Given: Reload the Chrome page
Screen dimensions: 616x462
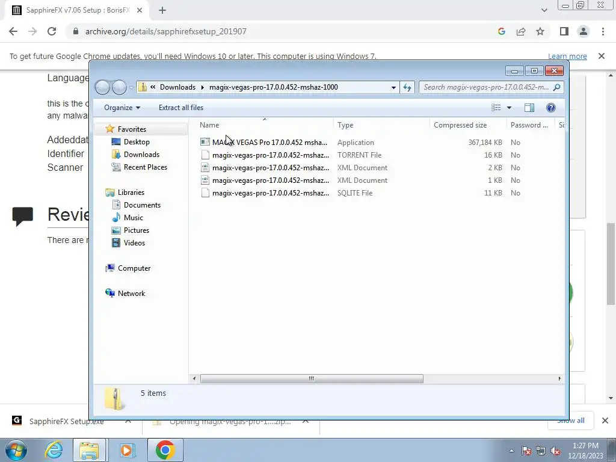Looking at the screenshot, I should point(52,31).
